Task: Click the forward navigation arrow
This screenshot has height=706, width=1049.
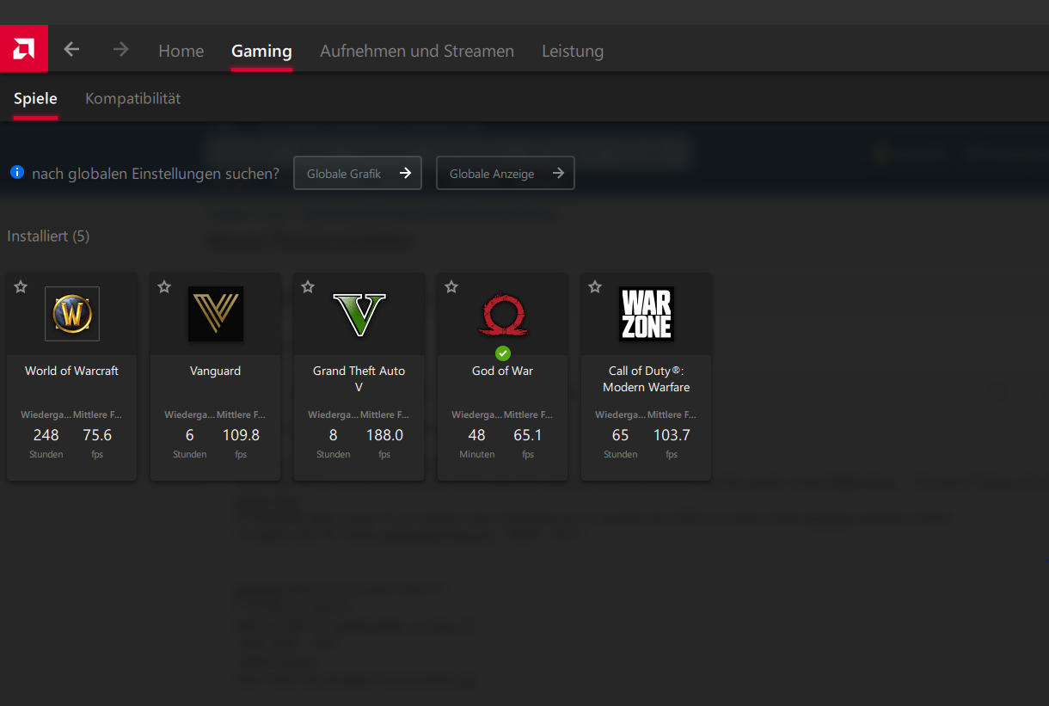Action: (x=120, y=50)
